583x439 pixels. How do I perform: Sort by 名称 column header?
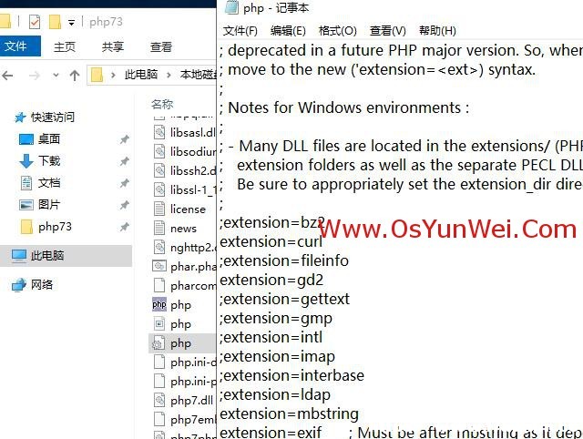[162, 105]
